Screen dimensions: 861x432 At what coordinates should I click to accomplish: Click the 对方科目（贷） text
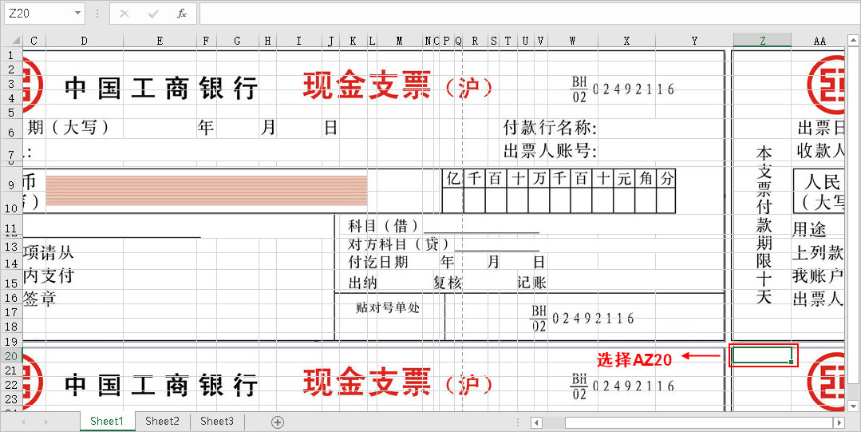click(x=399, y=244)
